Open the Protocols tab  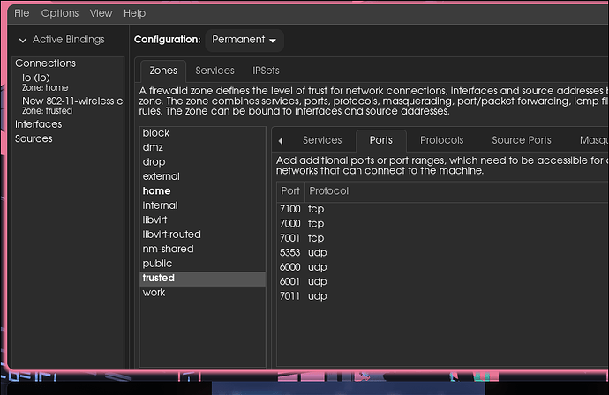click(441, 140)
